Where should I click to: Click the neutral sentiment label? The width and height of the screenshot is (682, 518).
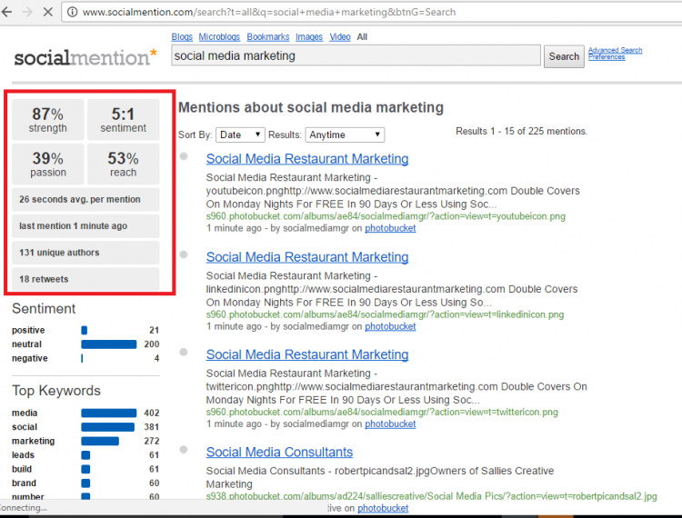click(26, 344)
